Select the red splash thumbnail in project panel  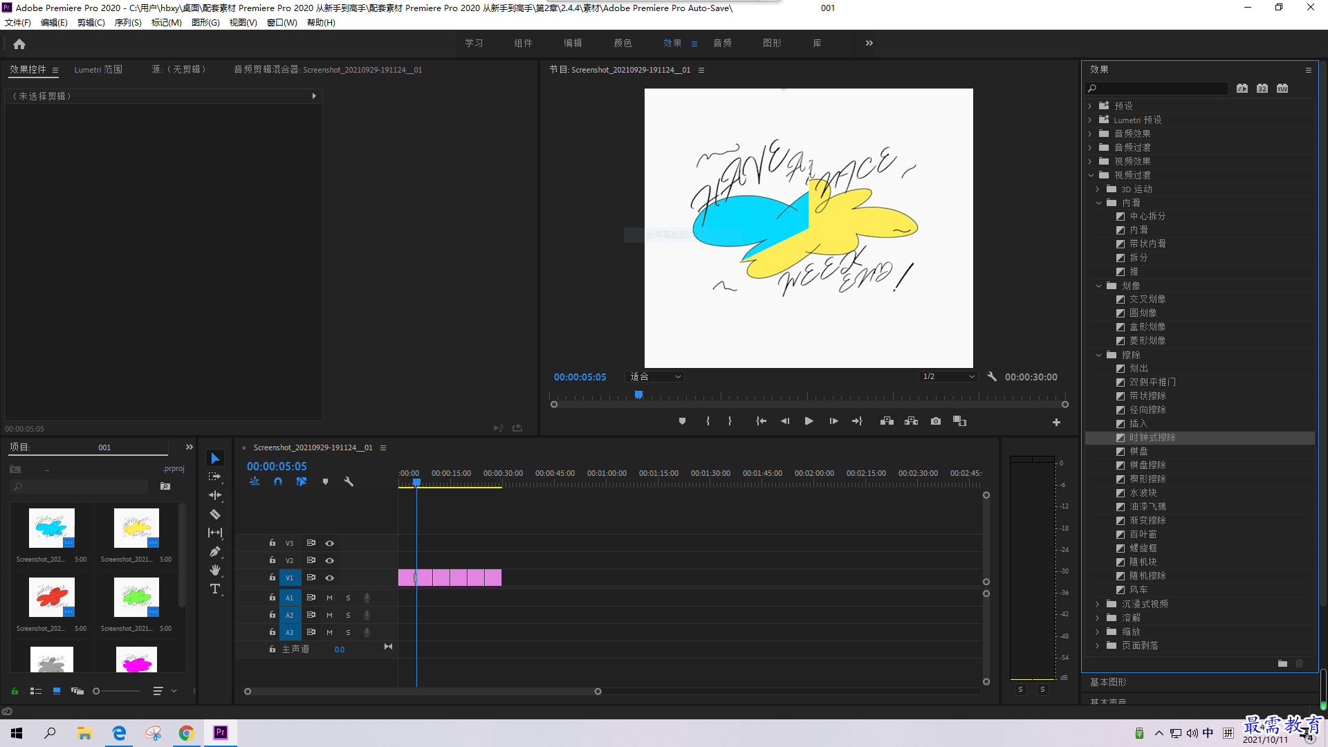click(51, 596)
